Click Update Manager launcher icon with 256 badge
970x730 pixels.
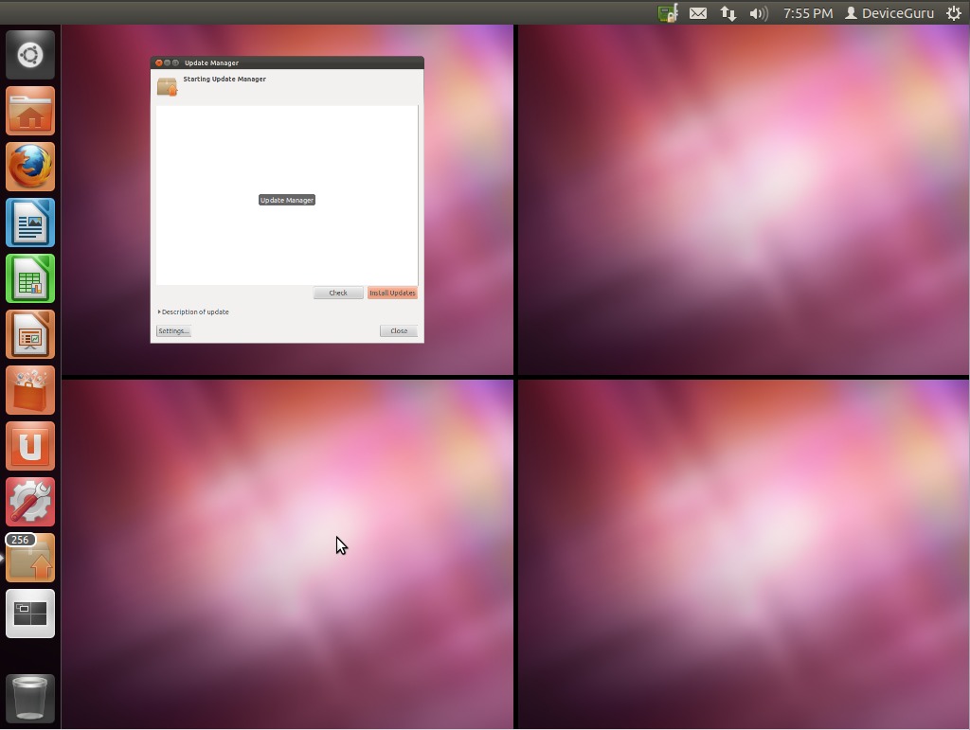30,558
